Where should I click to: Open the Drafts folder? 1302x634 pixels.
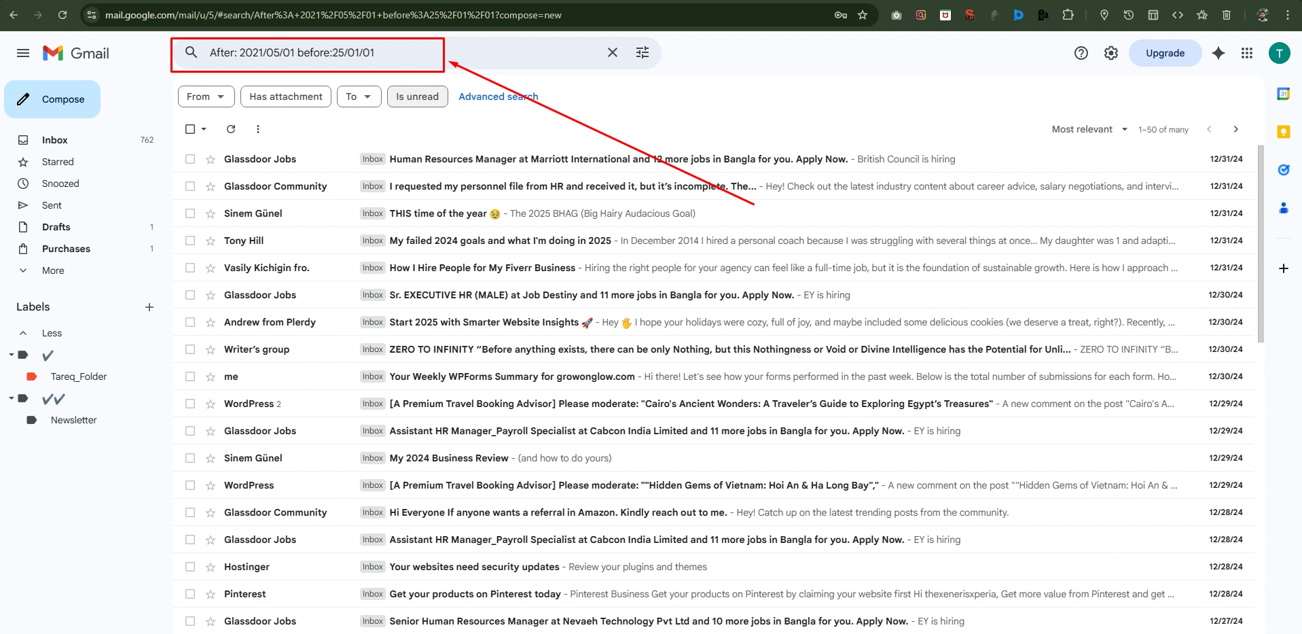pos(56,227)
